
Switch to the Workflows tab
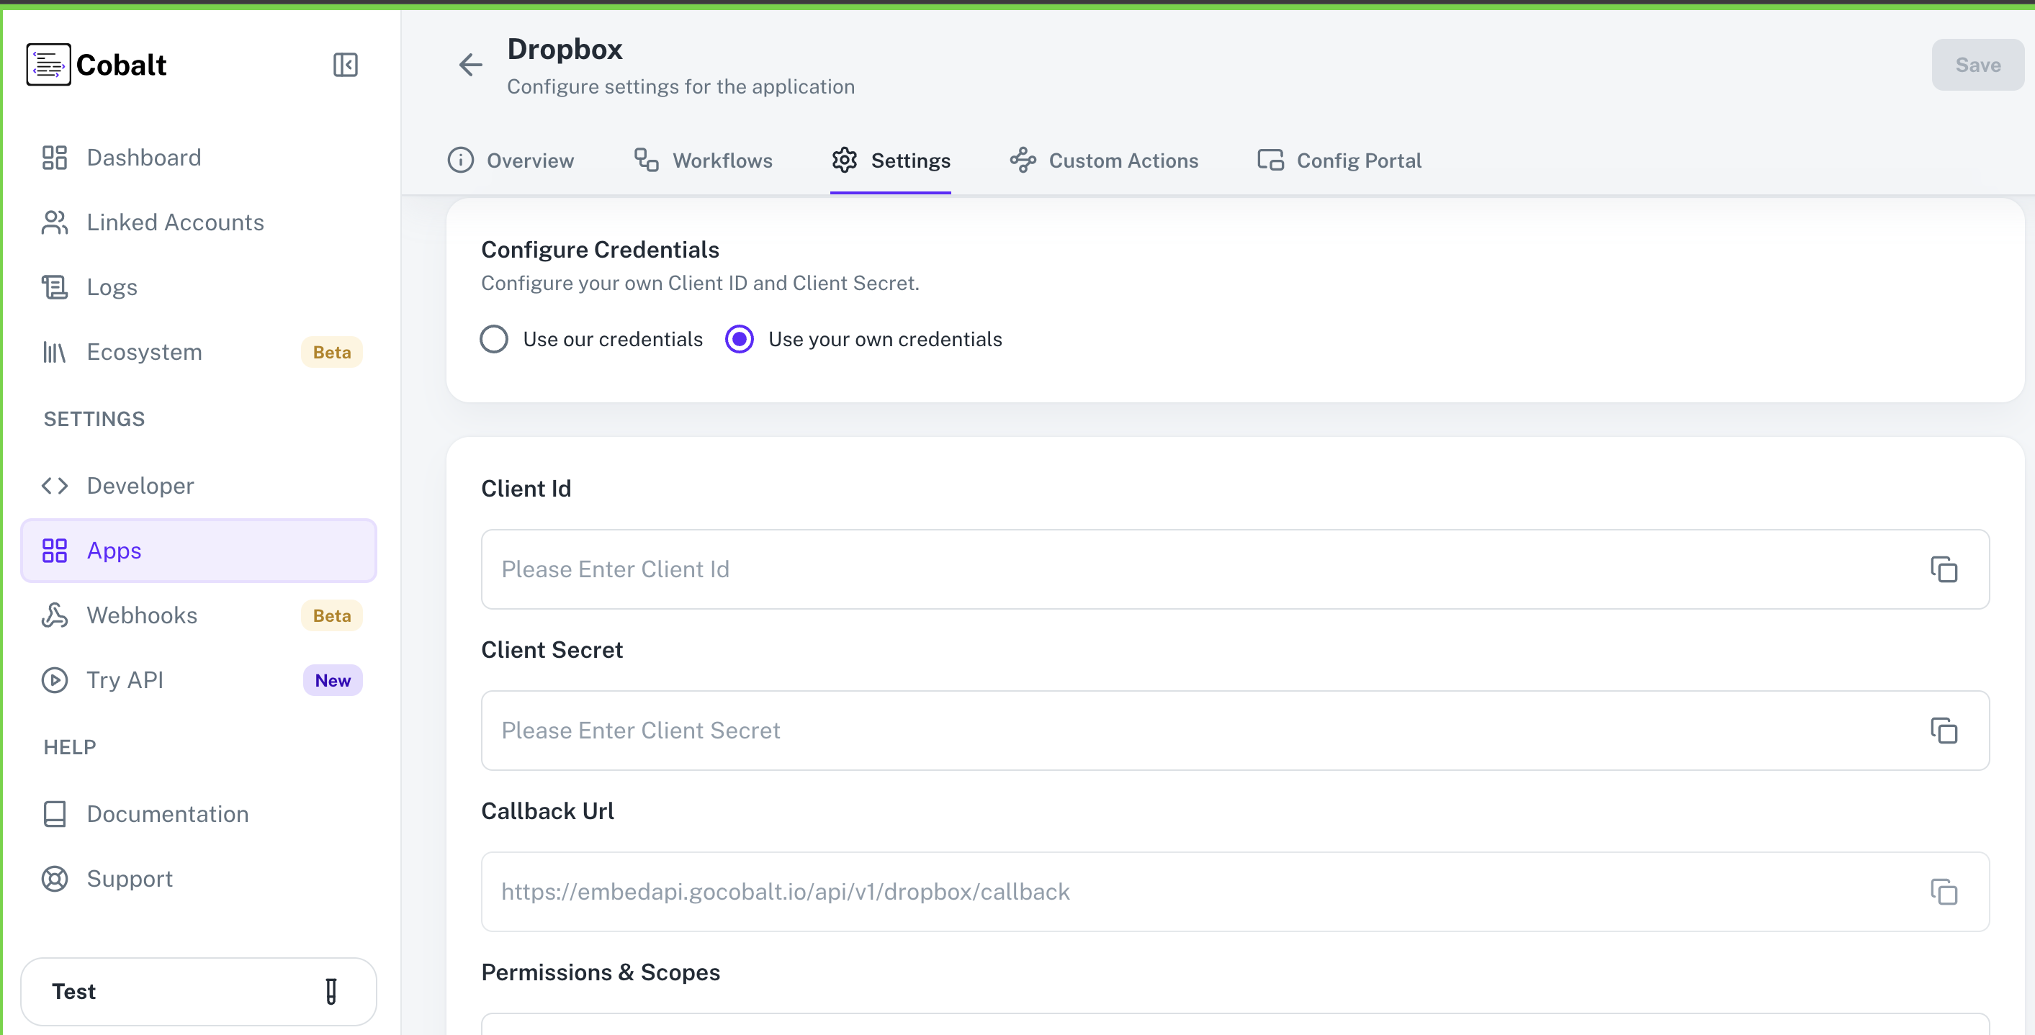pos(722,161)
